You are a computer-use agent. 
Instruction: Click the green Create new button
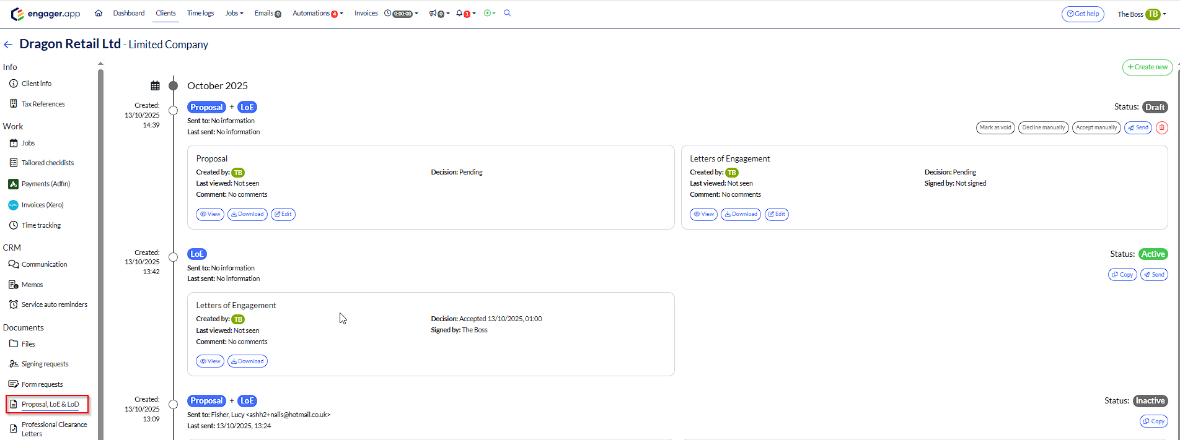pyautogui.click(x=1147, y=67)
